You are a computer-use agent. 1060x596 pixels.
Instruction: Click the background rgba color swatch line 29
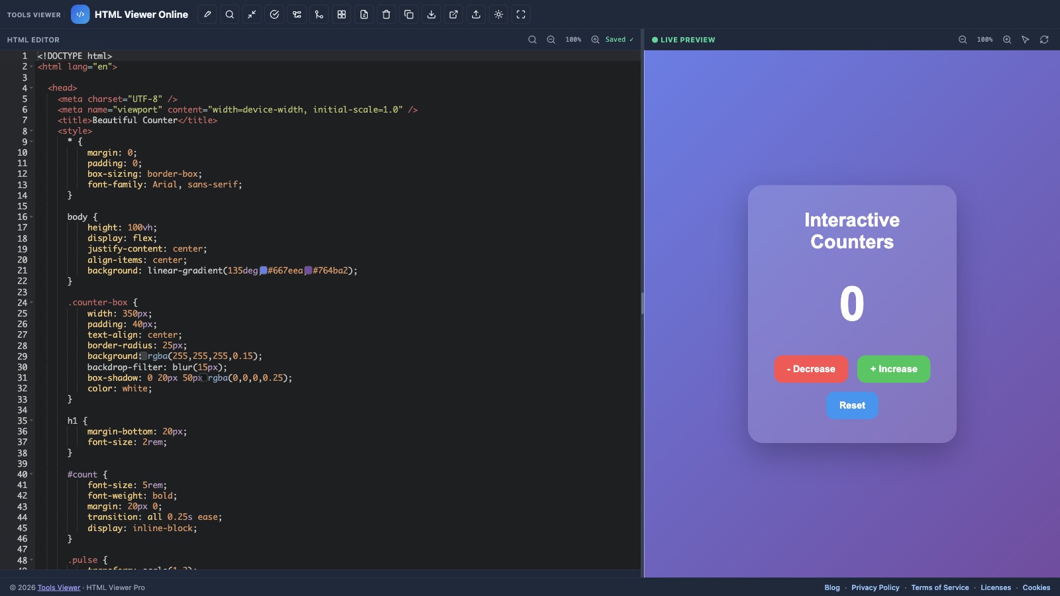pyautogui.click(x=144, y=356)
